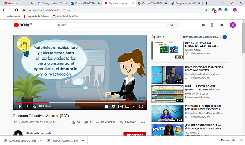Close the downloads bar
This screenshot has height=145, width=245.
pos(242,140)
